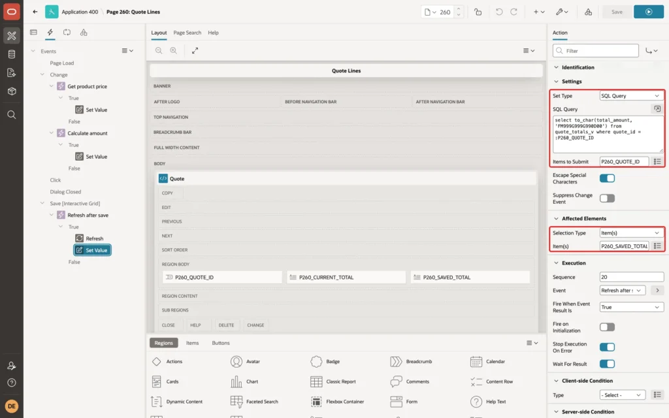Click the SQL Query text area

[608, 135]
